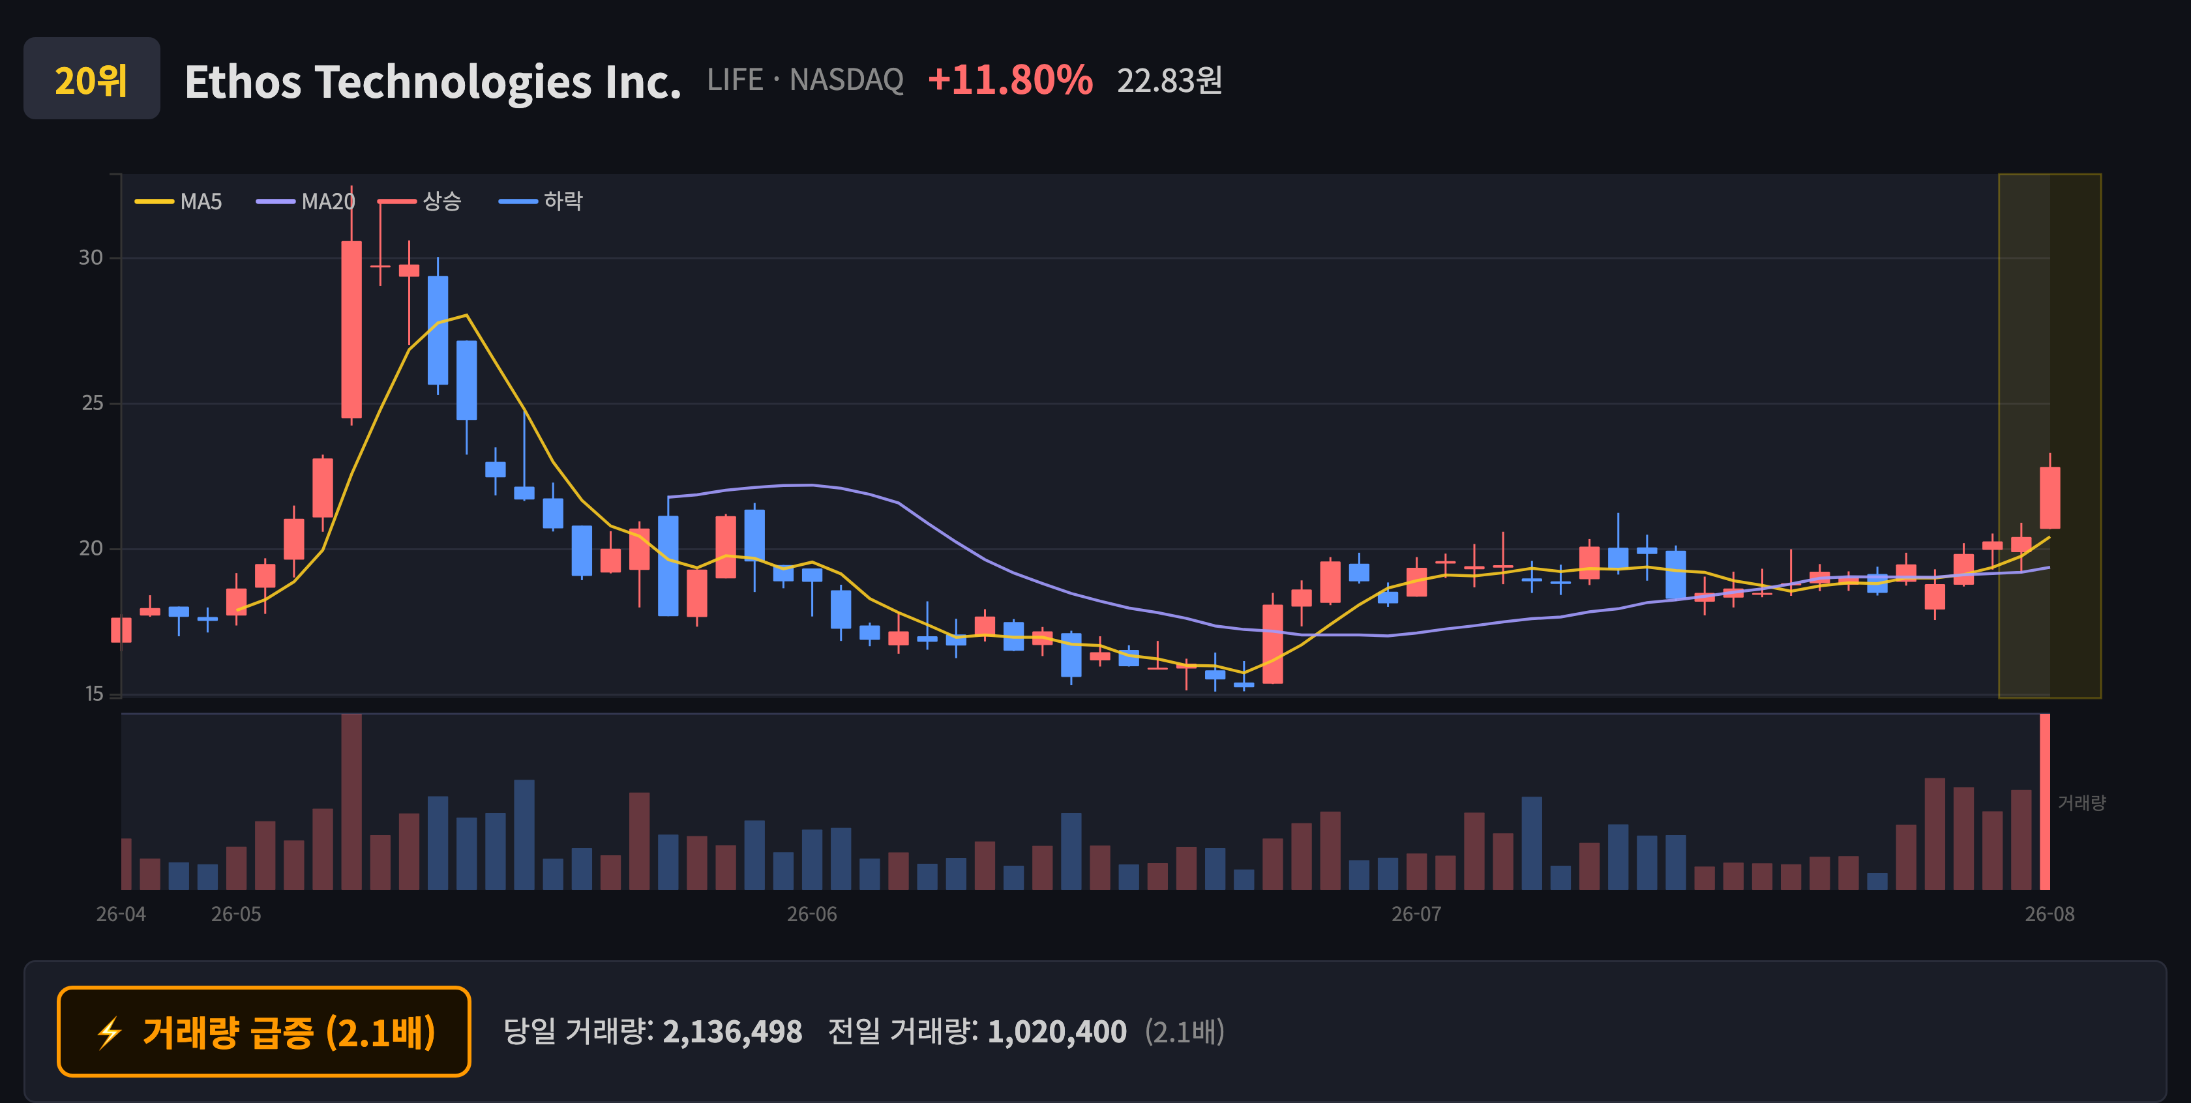Click the 1,020,400 previous-day volume value
The height and width of the screenshot is (1103, 2191).
1057,1031
